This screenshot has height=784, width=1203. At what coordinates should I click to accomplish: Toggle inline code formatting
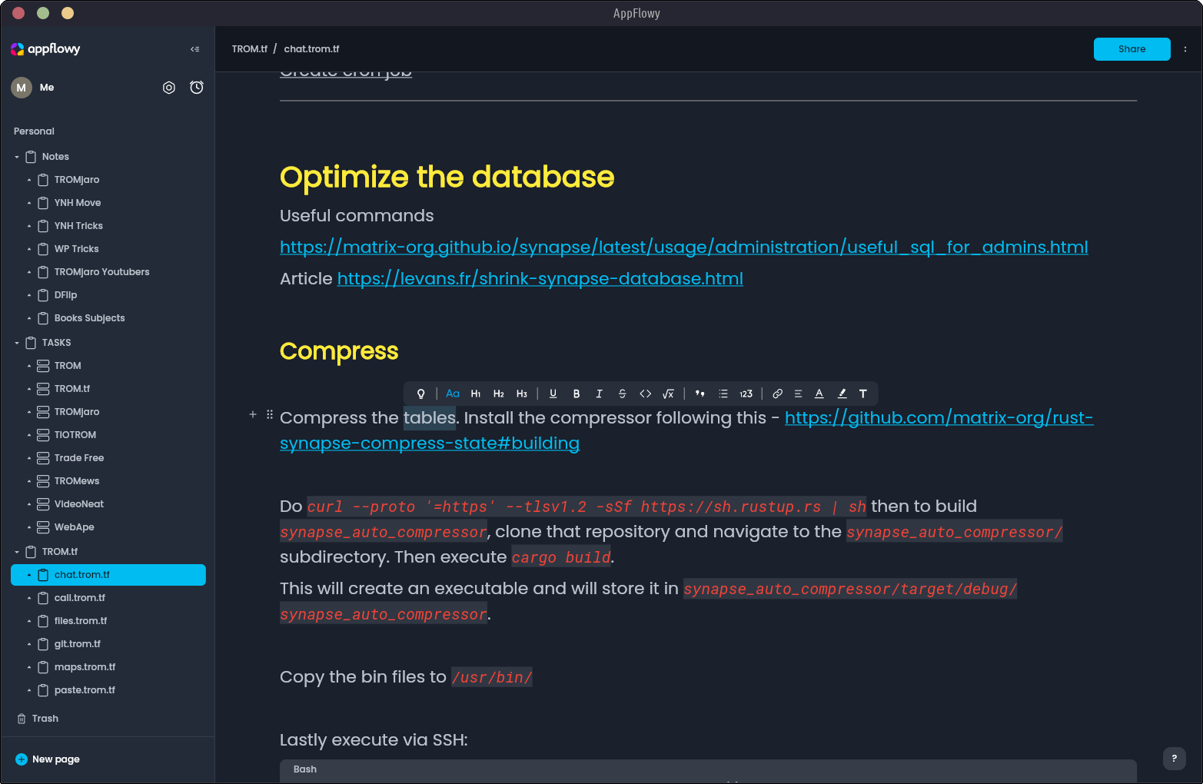click(x=646, y=394)
